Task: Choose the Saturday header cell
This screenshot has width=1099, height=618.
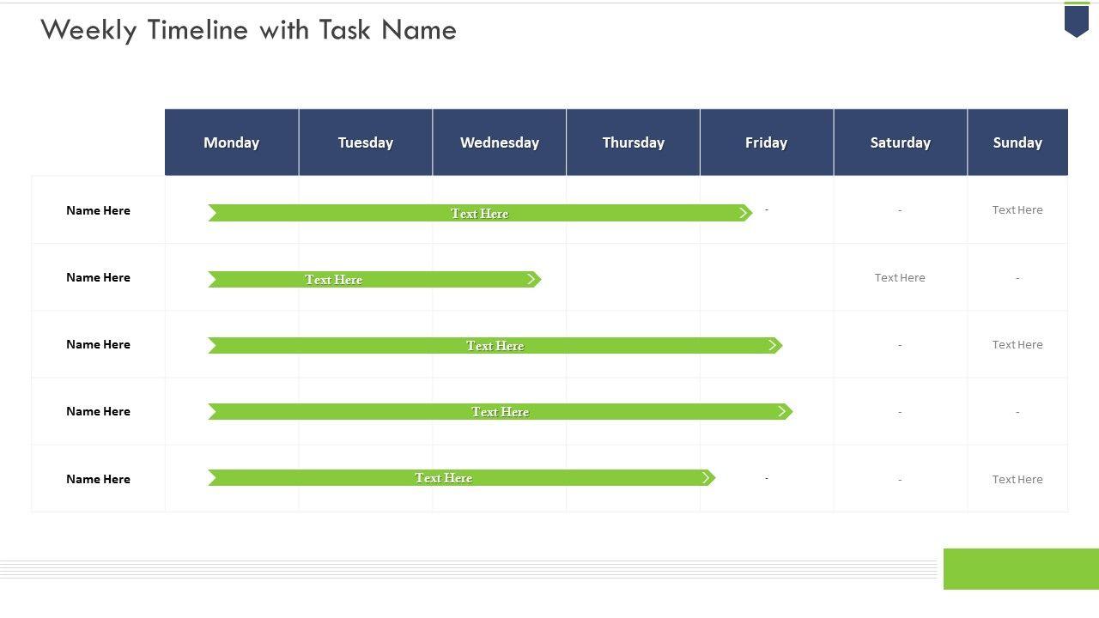Action: [x=900, y=142]
